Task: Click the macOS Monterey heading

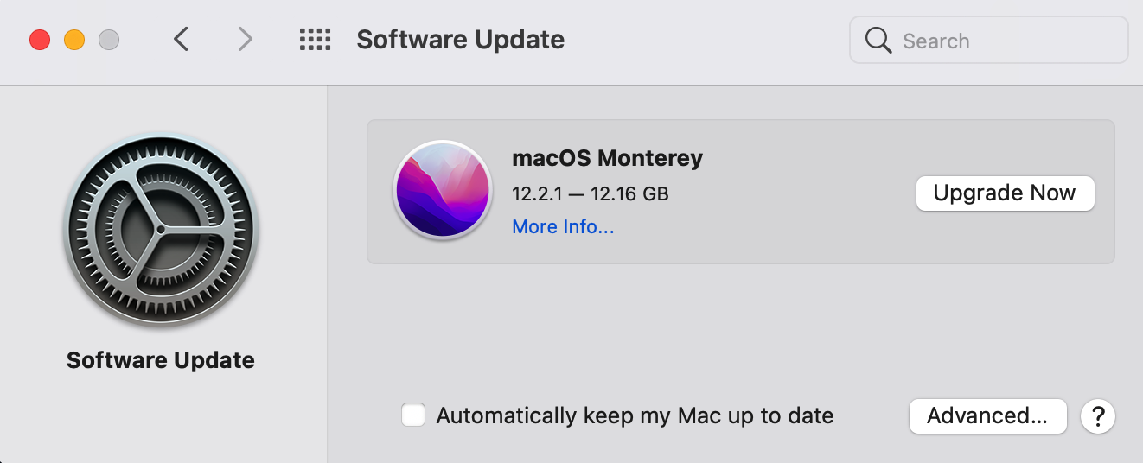Action: click(607, 158)
